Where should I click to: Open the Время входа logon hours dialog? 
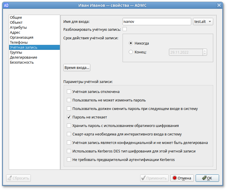[x=77, y=67]
